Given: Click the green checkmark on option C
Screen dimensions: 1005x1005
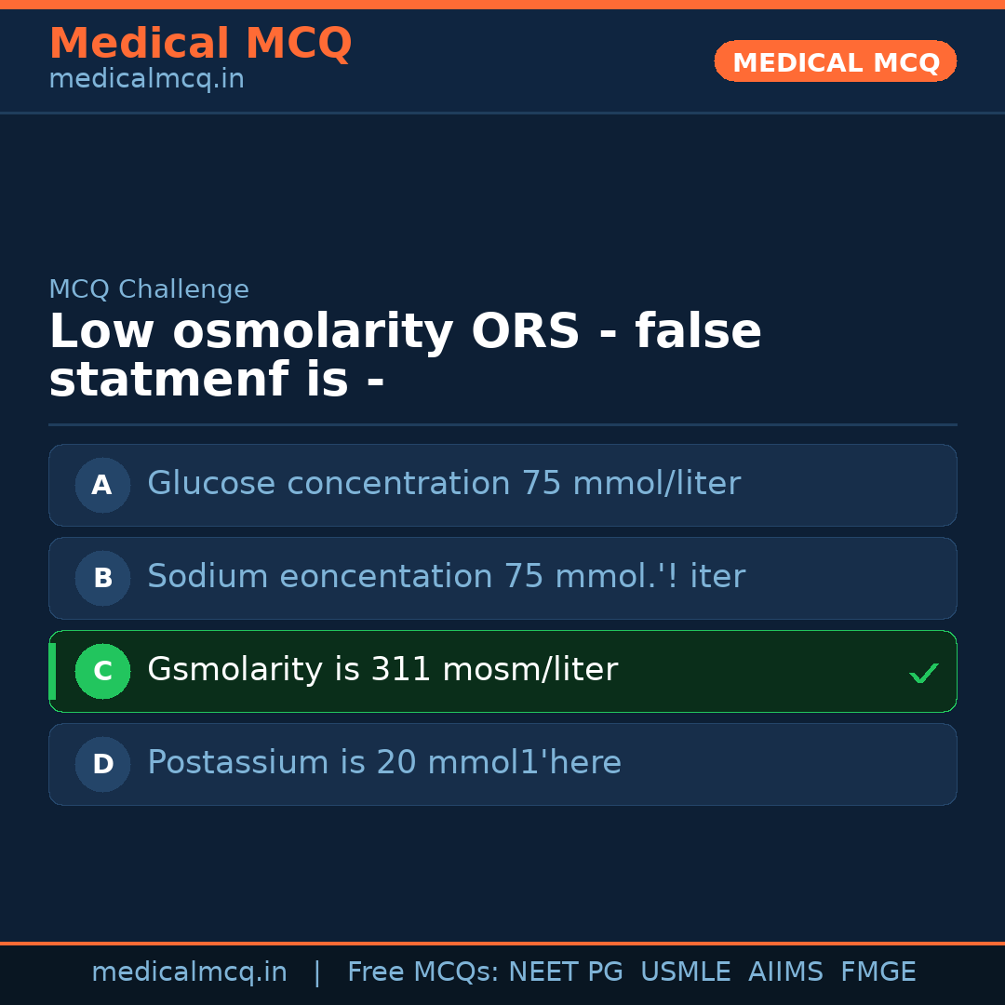Looking at the screenshot, I should click(x=923, y=673).
